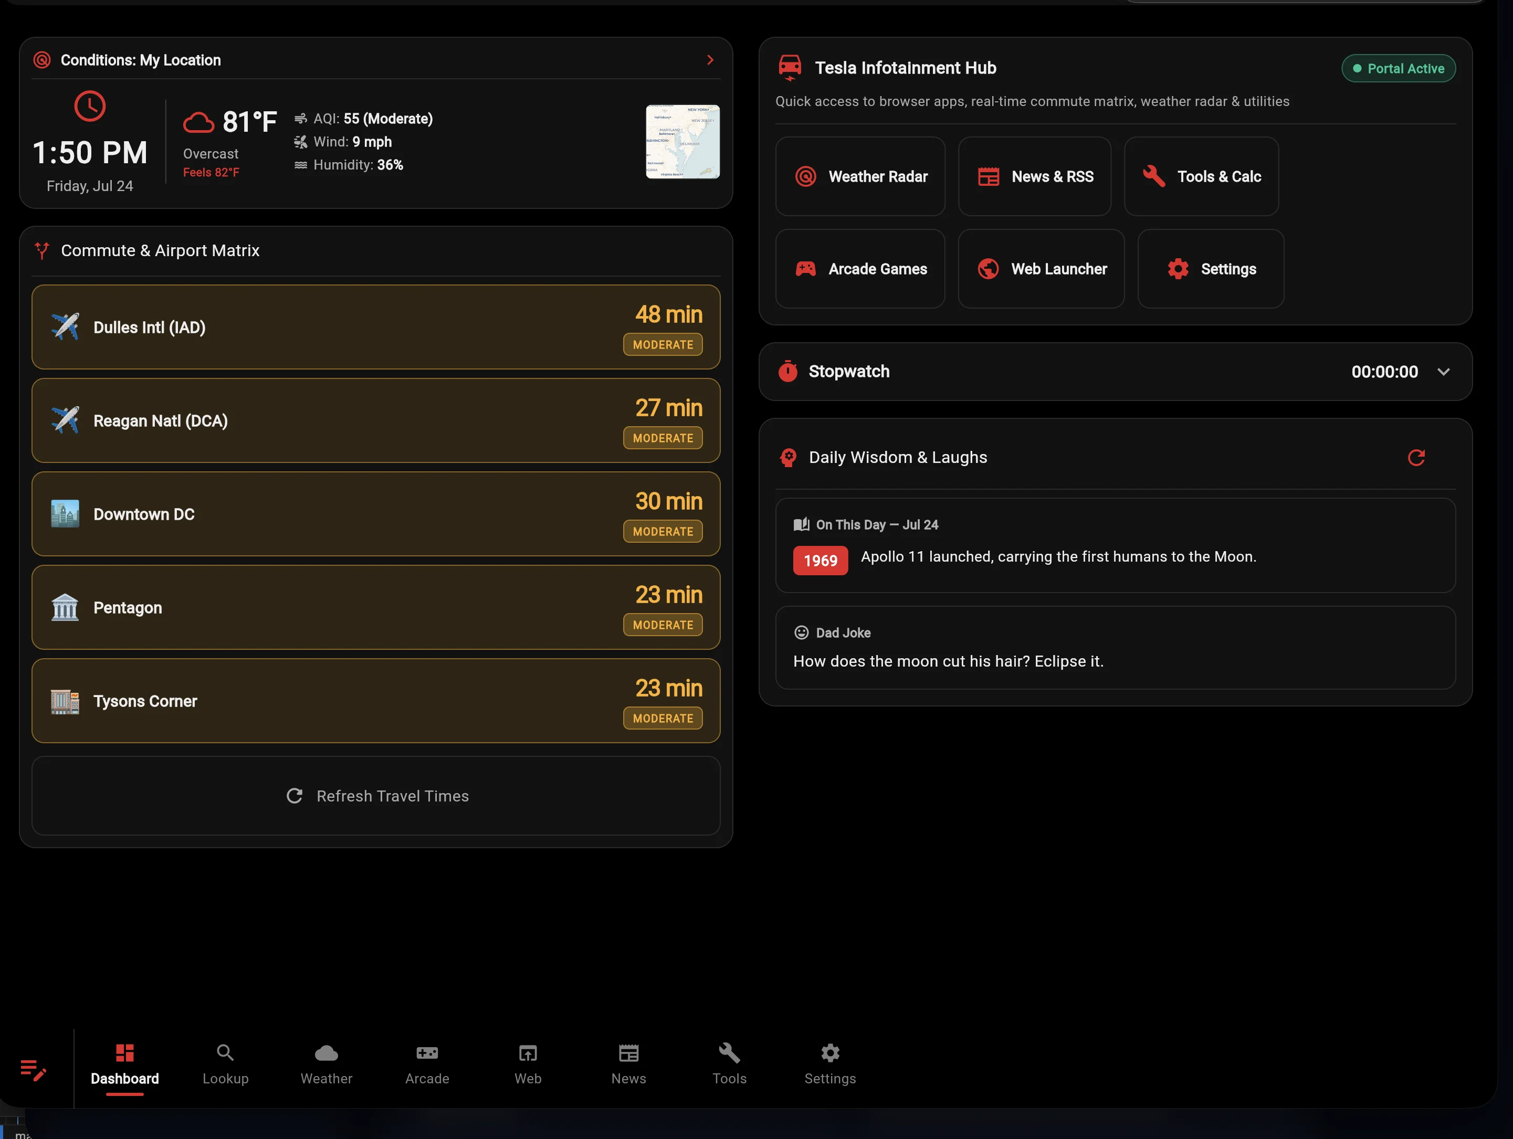Click the AQI air icon
The width and height of the screenshot is (1513, 1139).
(300, 119)
